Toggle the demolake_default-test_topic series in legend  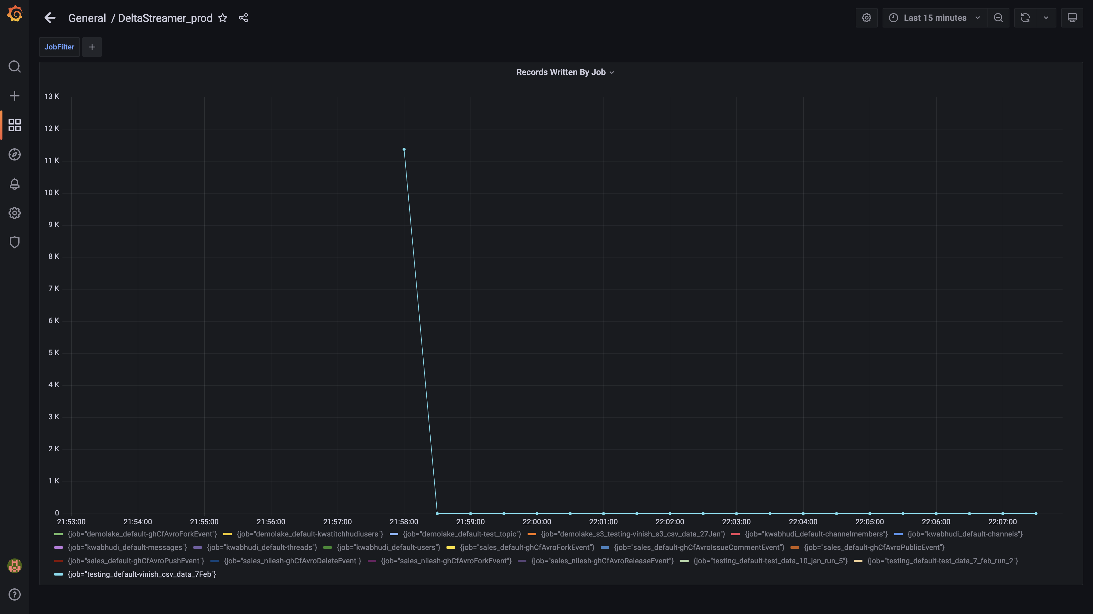coord(462,534)
